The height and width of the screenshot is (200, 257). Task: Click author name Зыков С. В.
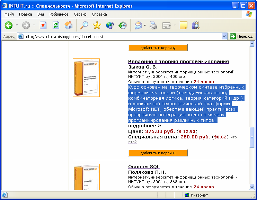click(x=143, y=67)
